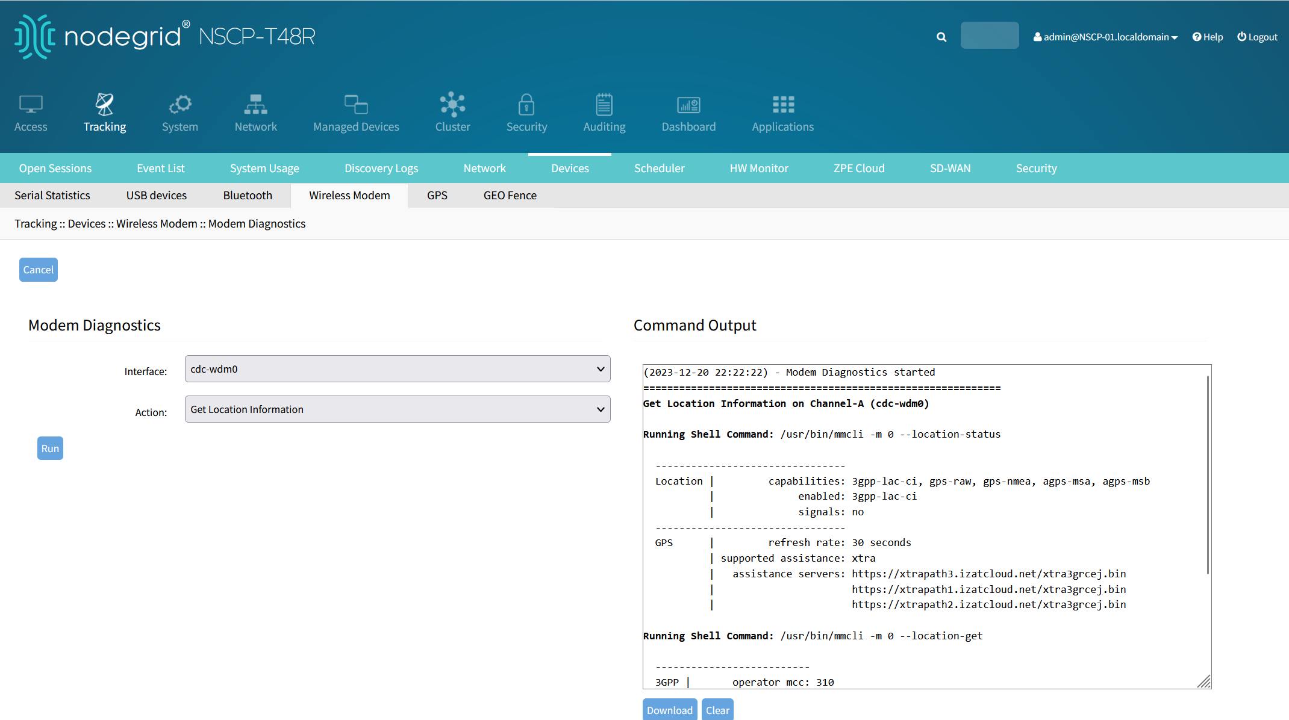Click the '--location-get' command line
The height and width of the screenshot is (720, 1289).
[x=813, y=636]
